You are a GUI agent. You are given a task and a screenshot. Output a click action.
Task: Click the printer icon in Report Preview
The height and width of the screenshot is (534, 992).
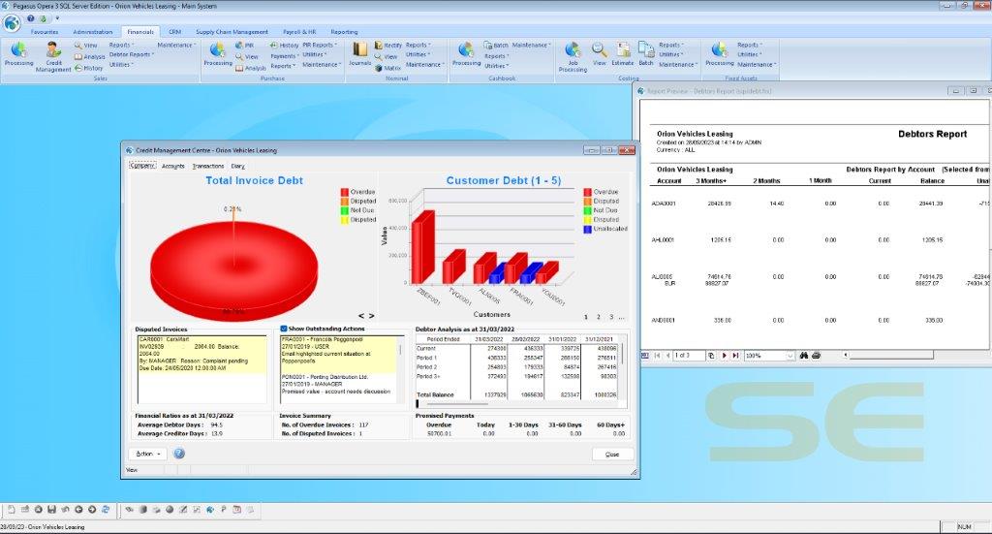(x=816, y=356)
